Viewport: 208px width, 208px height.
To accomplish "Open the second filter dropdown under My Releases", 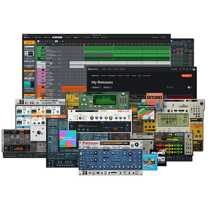I will tap(108, 87).
